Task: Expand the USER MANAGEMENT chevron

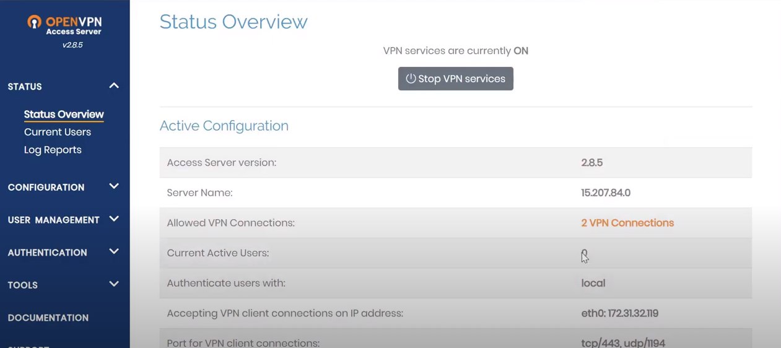Action: click(x=114, y=219)
